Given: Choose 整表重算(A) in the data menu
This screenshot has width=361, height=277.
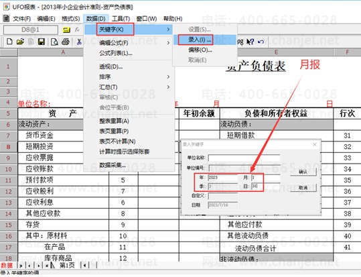Looking at the screenshot, I should pyautogui.click(x=114, y=121).
